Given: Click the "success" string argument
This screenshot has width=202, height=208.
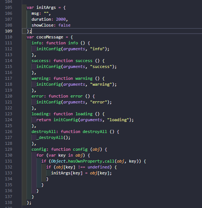Looking at the screenshot, I should [x=101, y=67].
